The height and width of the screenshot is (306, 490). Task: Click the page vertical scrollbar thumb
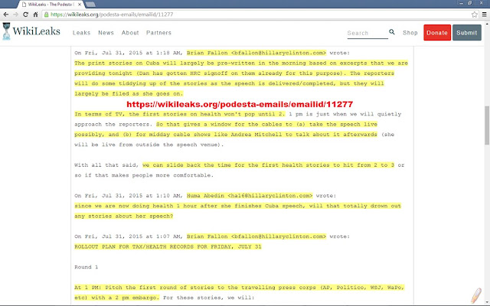(x=487, y=125)
